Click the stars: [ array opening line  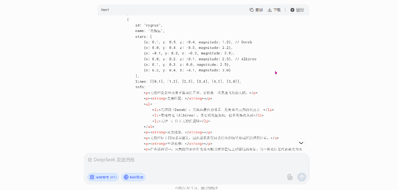click(x=144, y=36)
